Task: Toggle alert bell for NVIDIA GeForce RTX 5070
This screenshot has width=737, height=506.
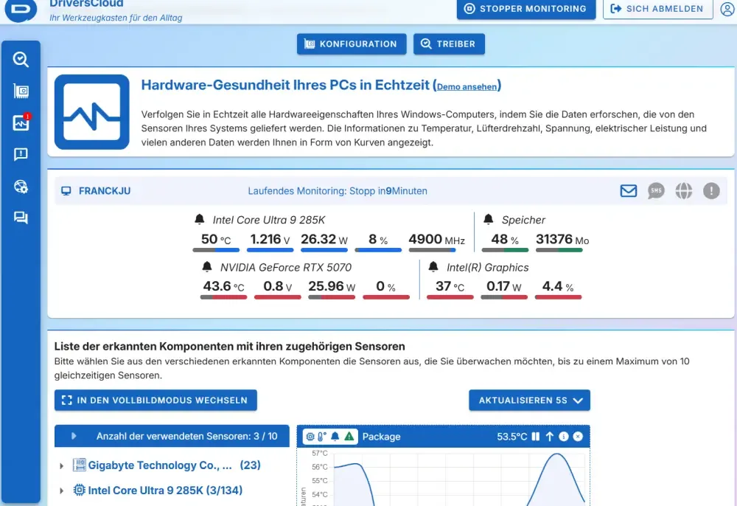Action: point(207,267)
